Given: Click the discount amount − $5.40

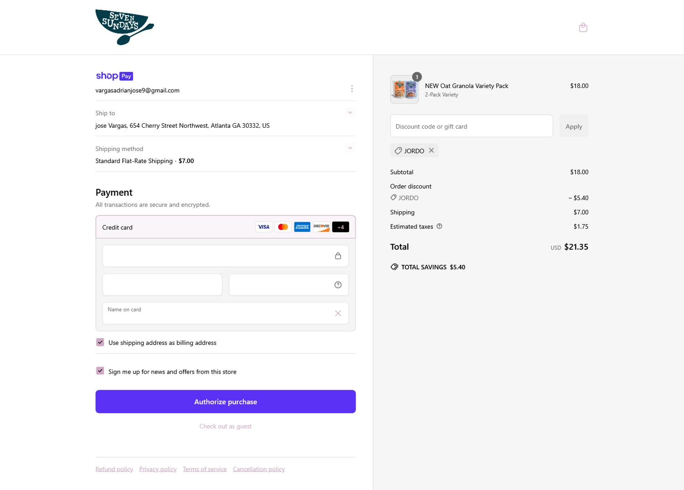Looking at the screenshot, I should pyautogui.click(x=578, y=198).
